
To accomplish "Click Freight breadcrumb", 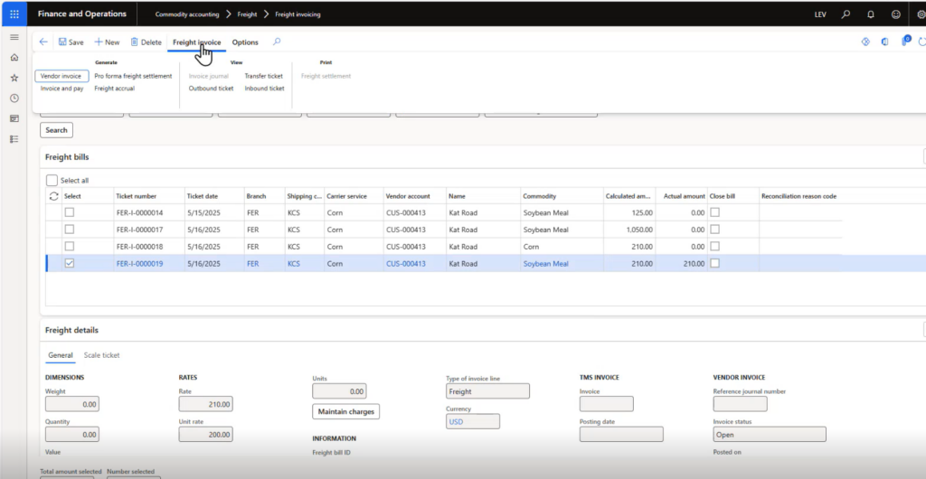I will click(247, 14).
